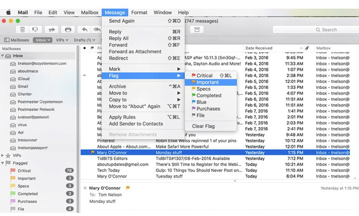This screenshot has height=216, width=359.
Task: Toggle the Mailboxes sidebar button
Action: pyautogui.click(x=16, y=40)
